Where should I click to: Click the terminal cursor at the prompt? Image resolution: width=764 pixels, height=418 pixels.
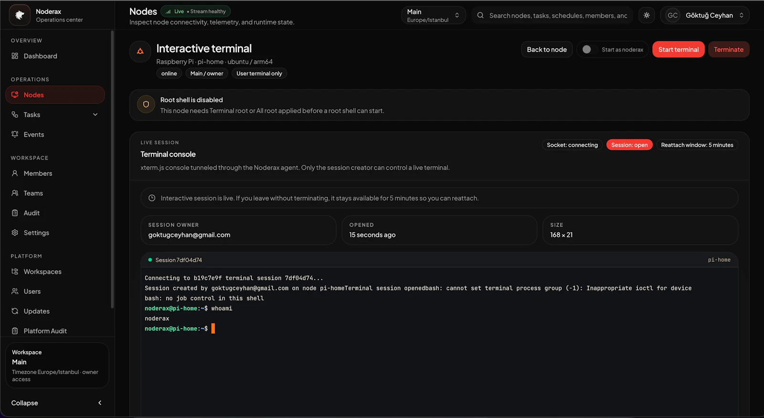pos(213,329)
